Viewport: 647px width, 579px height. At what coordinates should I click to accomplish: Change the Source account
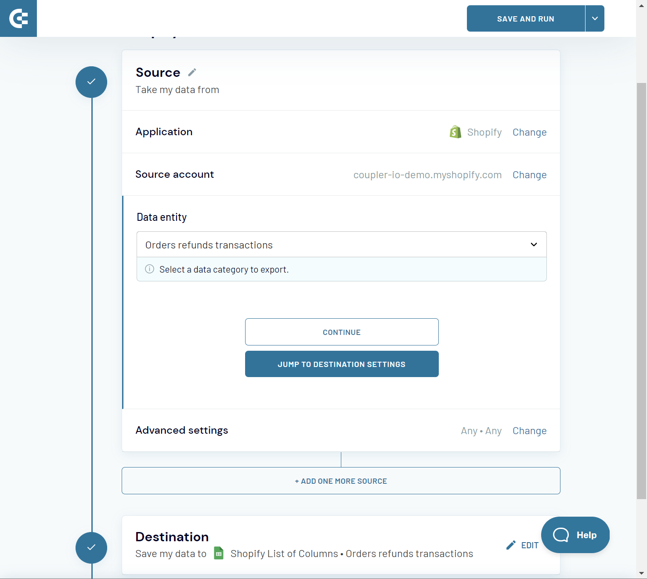click(529, 174)
